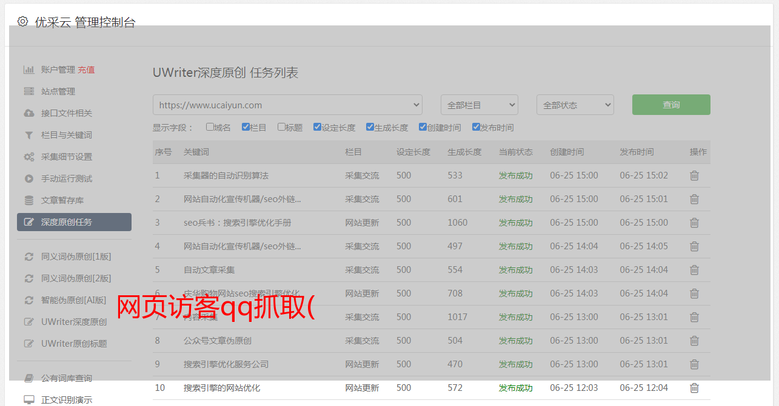
Task: Enable the 域名 field checkbox
Action: tap(210, 127)
